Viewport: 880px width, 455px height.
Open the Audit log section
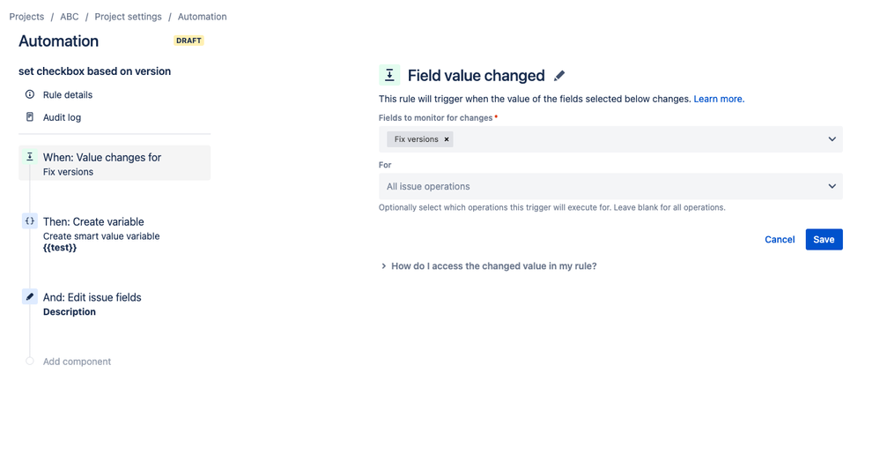point(62,117)
